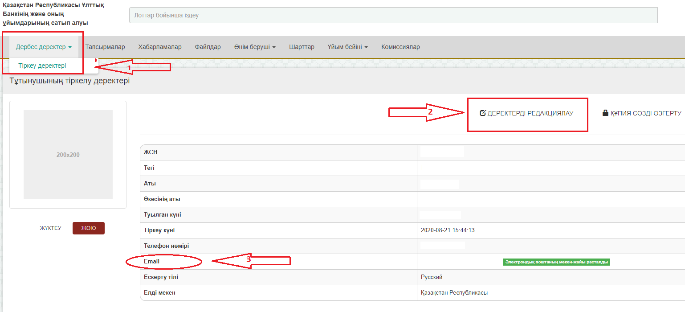685x312 pixels.
Task: Expand the Ұйым бейіні dropdown
Action: point(347,47)
